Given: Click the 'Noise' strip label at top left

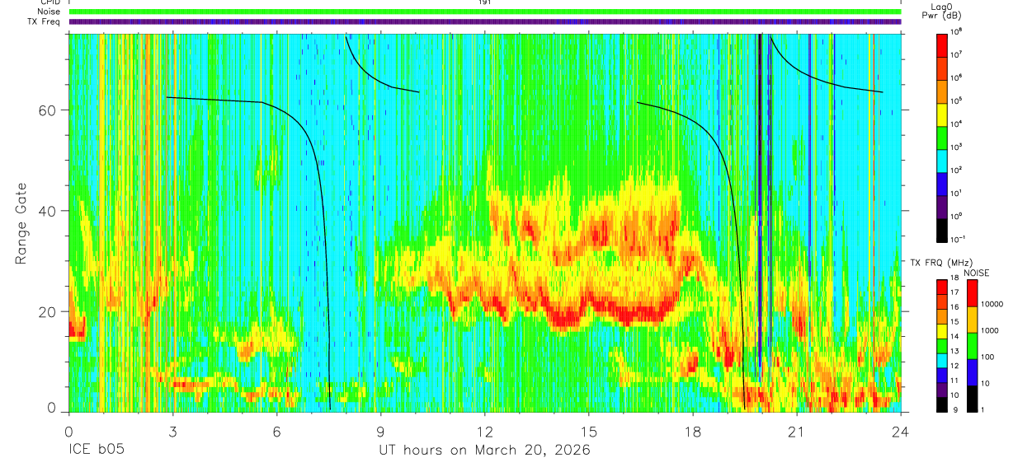Looking at the screenshot, I should coord(49,12).
